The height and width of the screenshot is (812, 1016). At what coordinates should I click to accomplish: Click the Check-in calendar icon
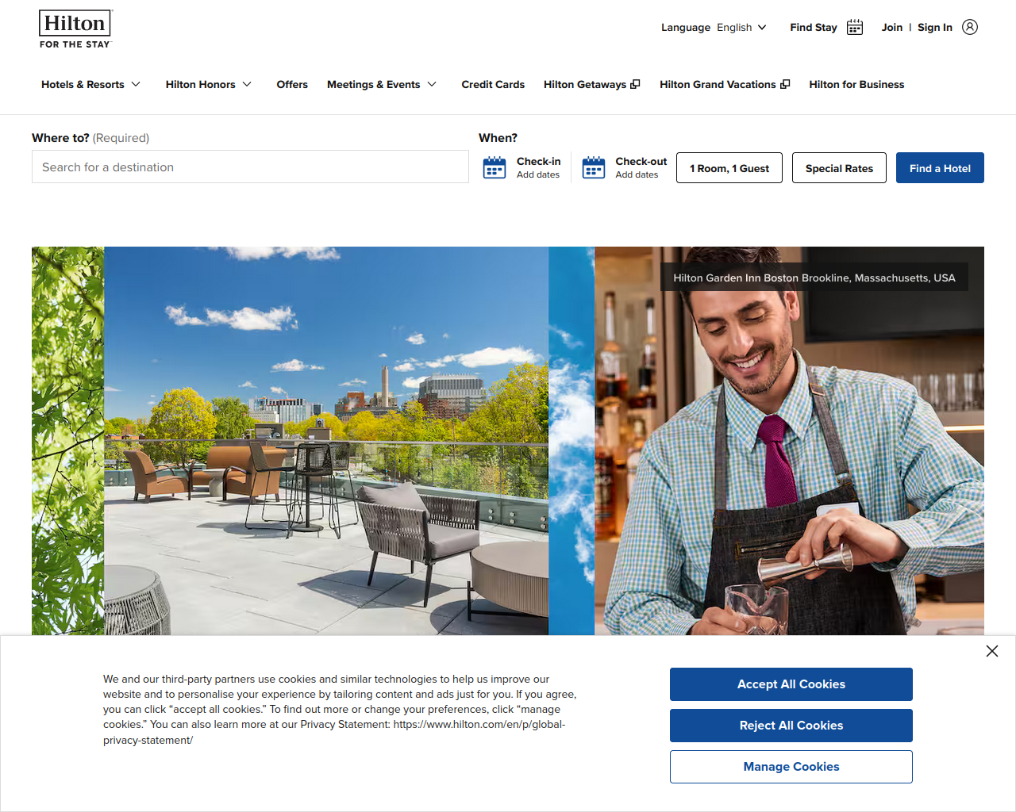[495, 167]
